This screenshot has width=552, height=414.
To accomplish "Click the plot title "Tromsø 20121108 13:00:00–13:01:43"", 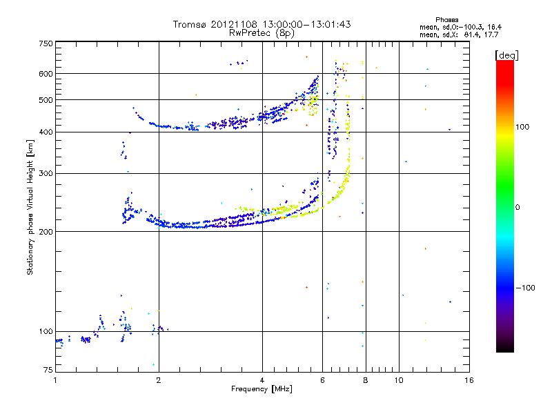I will (x=262, y=24).
